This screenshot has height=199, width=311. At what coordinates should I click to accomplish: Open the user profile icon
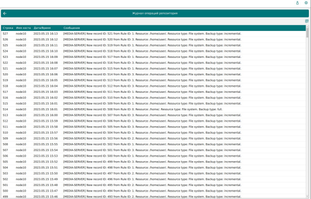[x=298, y=3]
